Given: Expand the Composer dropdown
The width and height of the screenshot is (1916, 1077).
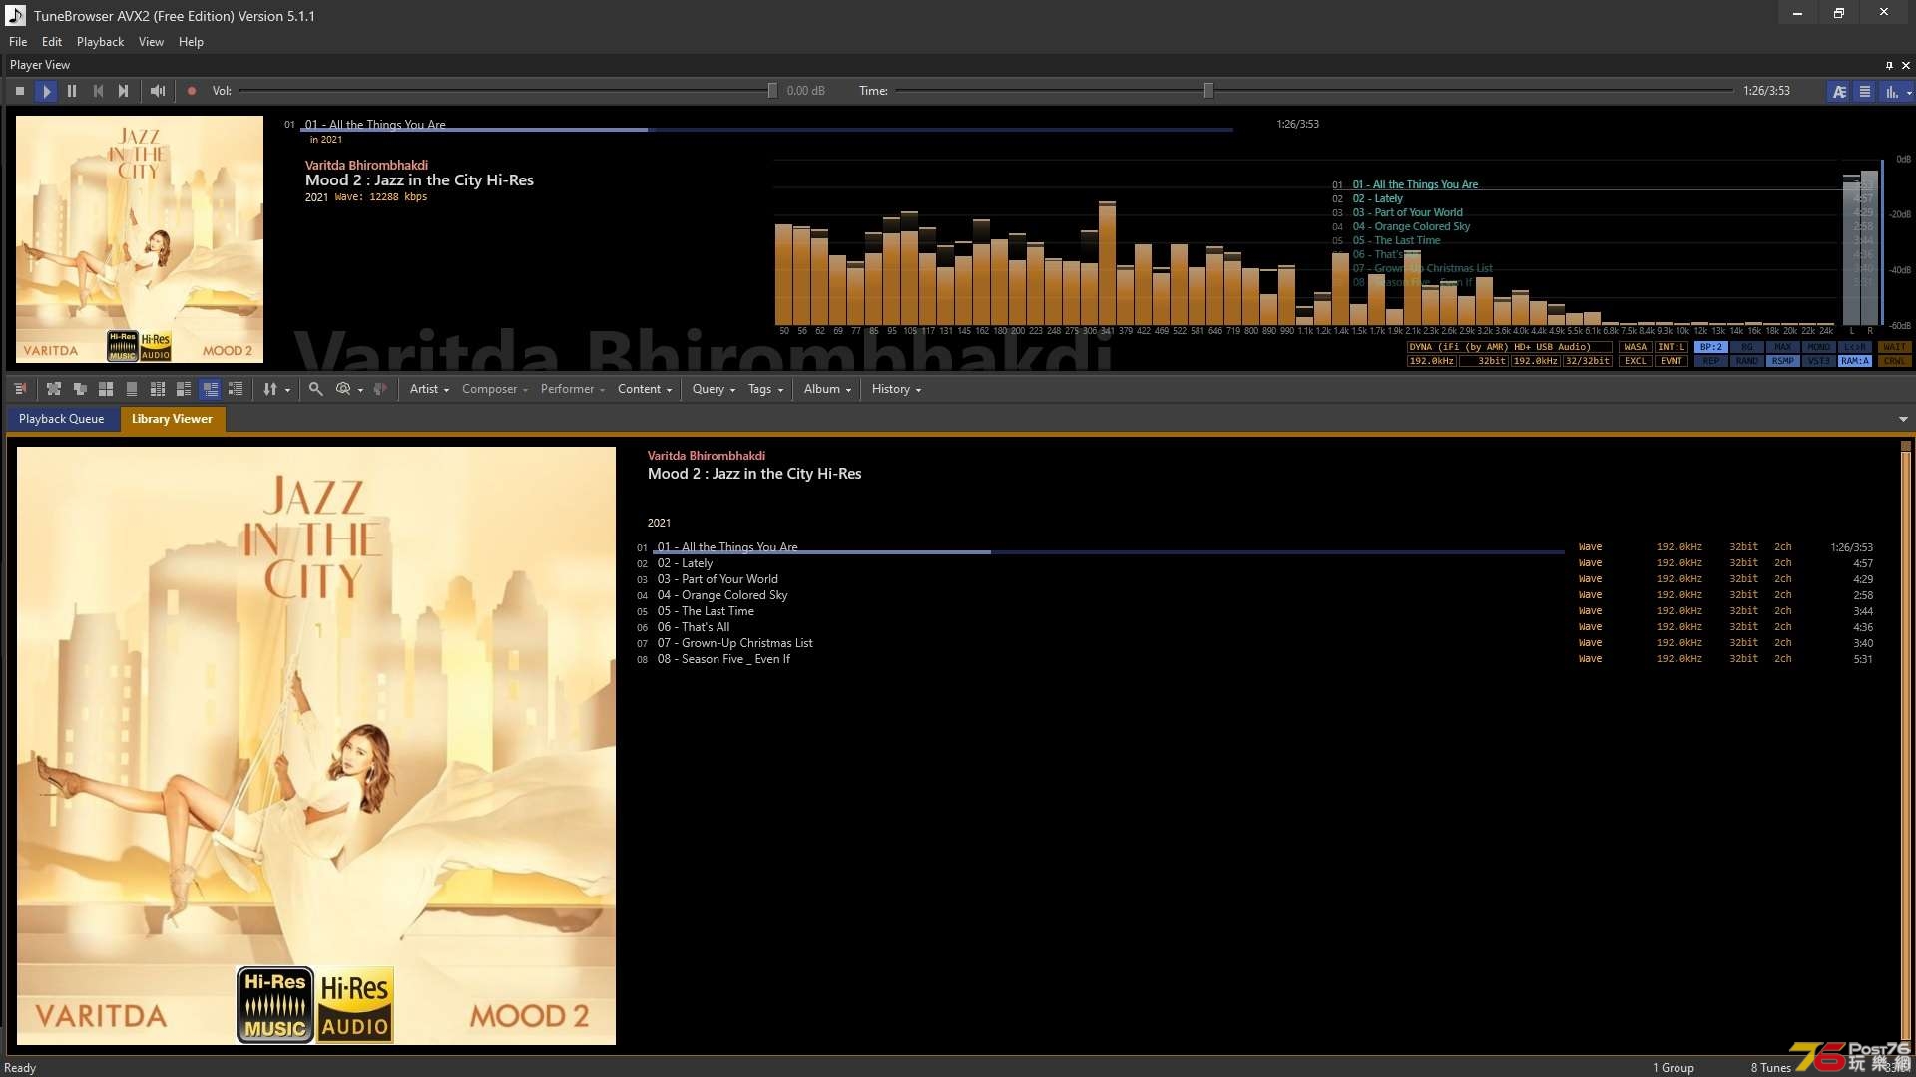Looking at the screenshot, I should coord(494,389).
